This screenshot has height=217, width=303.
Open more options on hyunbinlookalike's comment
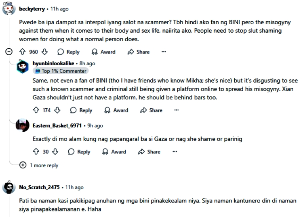pos(177,110)
